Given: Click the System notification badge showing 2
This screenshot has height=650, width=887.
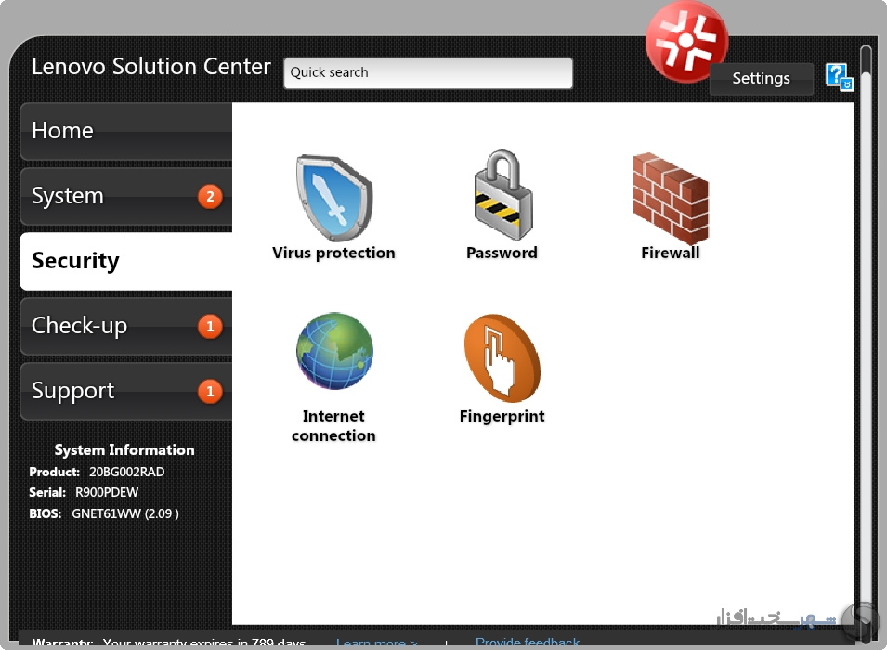Looking at the screenshot, I should (x=210, y=196).
